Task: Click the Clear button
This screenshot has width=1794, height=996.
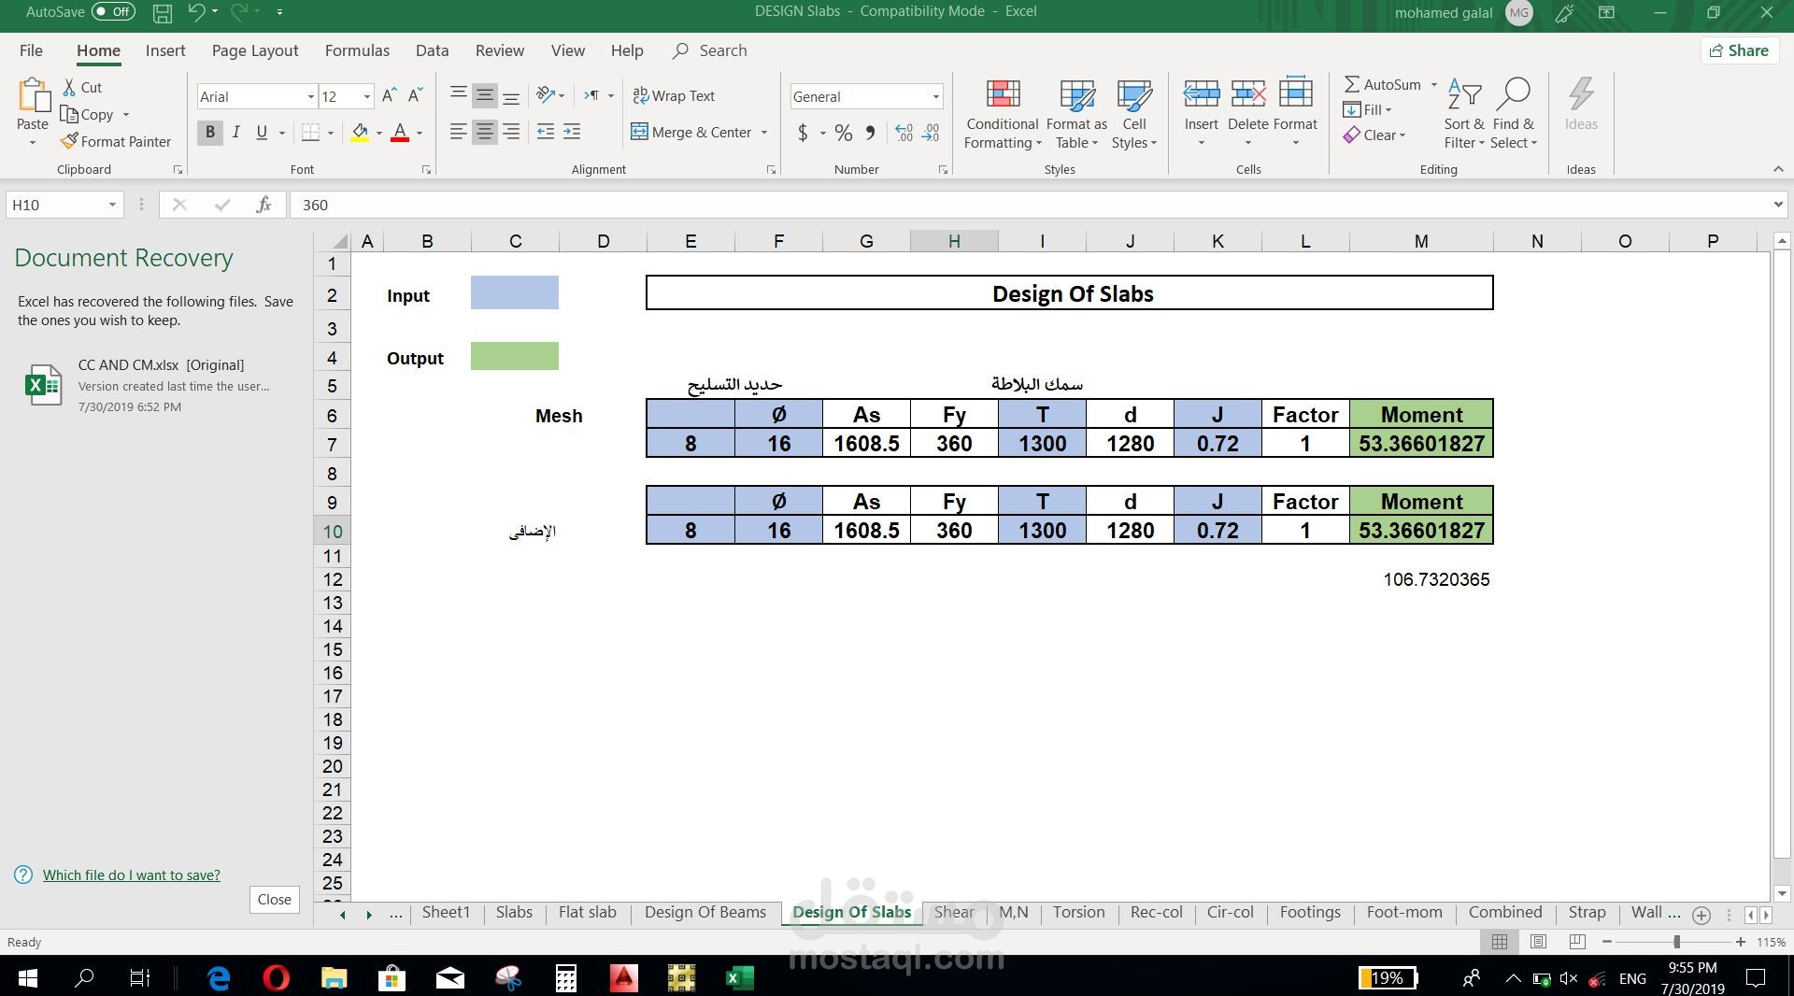Action: pos(1374,135)
